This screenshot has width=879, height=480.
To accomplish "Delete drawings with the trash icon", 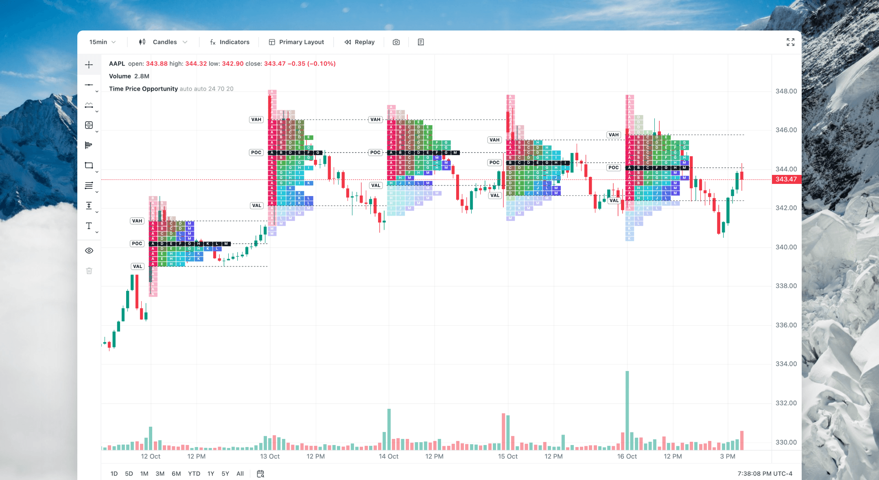I will (x=89, y=271).
